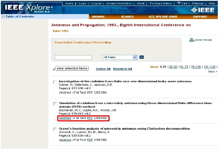The height and width of the screenshot is (149, 218).
Task: Click the conference search text field
Action: pos(73,57)
